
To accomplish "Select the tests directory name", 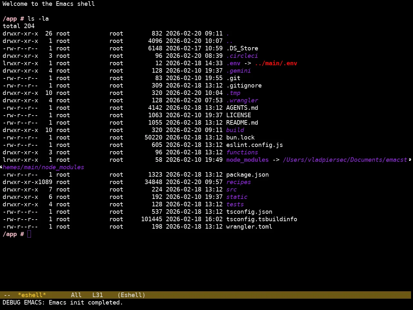I will 235,204.
